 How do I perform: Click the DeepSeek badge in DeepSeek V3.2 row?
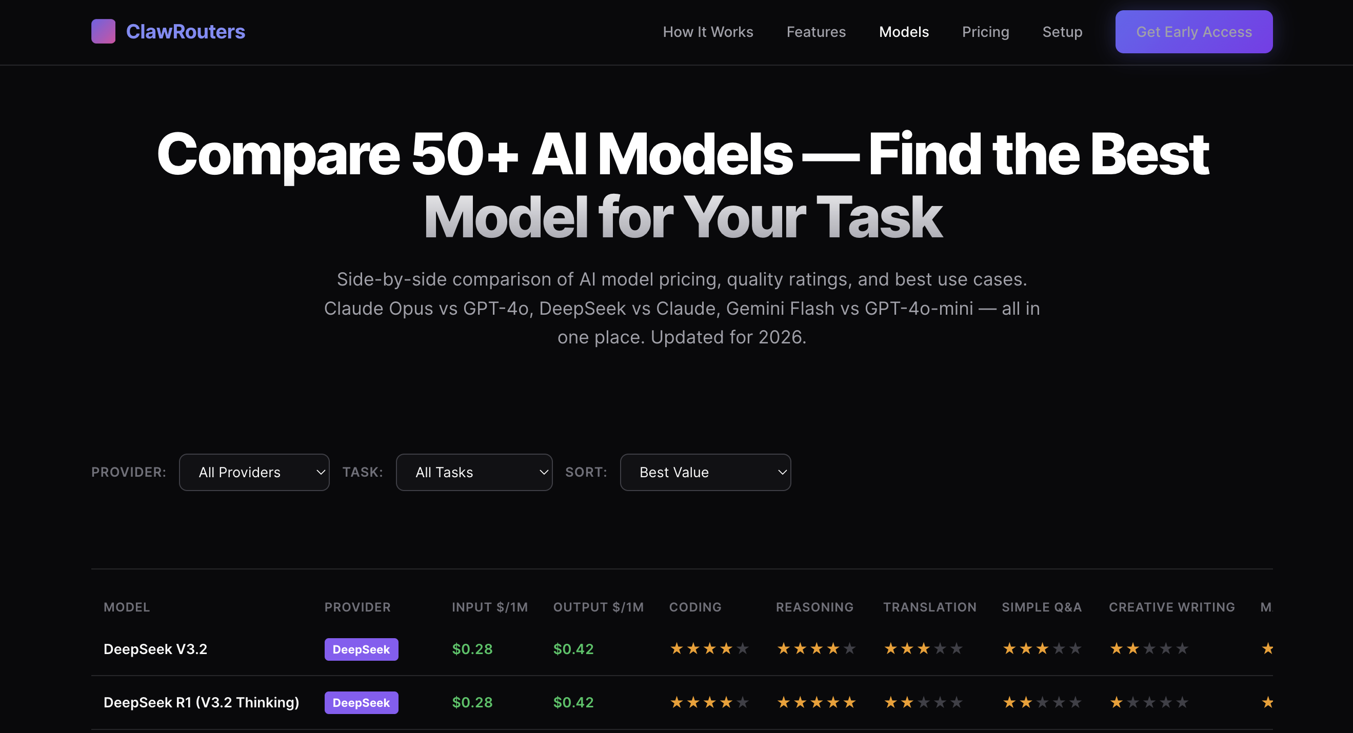[x=361, y=649]
